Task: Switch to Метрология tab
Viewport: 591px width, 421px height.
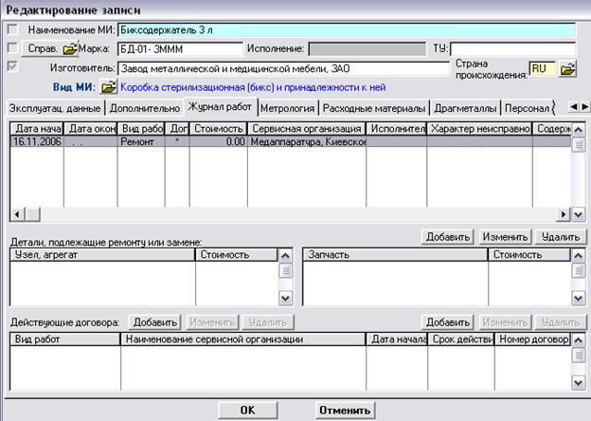Action: tap(288, 108)
